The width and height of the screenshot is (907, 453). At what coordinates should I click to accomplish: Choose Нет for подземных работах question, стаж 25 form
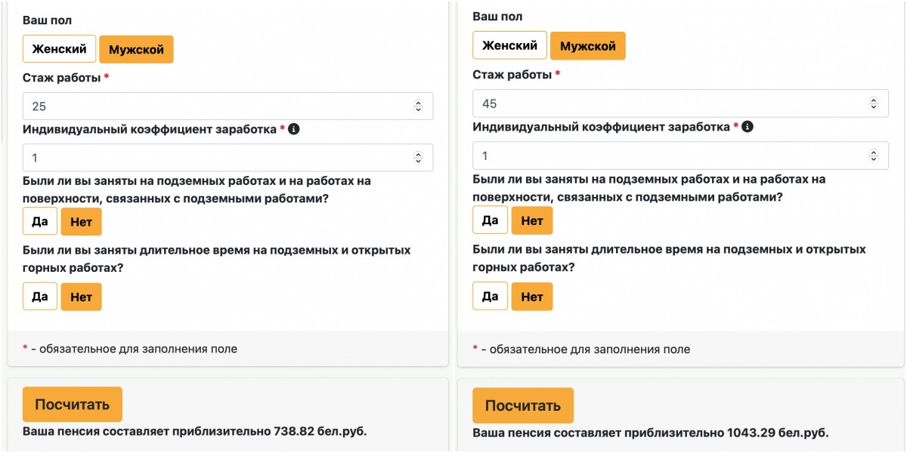click(x=81, y=222)
